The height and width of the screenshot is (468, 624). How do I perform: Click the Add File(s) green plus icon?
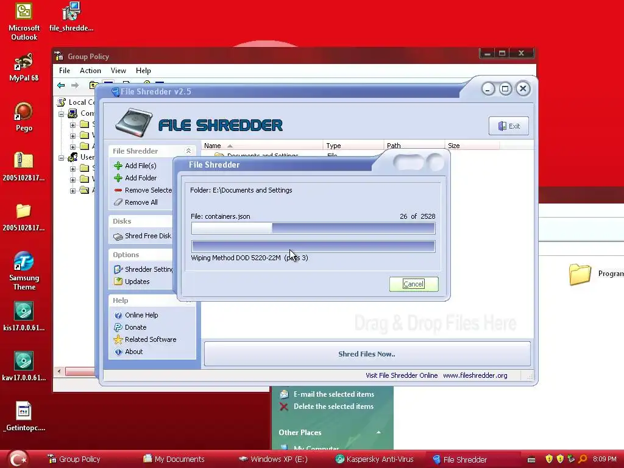point(118,166)
